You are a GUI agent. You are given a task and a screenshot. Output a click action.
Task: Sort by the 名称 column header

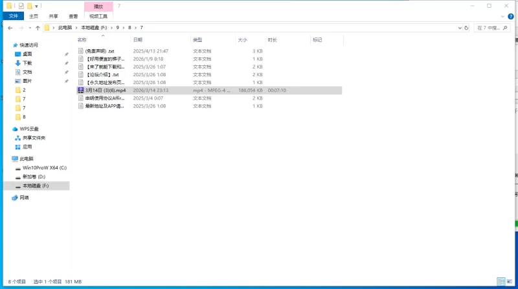pos(82,40)
